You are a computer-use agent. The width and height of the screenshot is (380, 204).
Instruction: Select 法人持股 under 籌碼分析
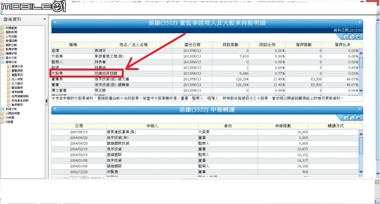coord(17,79)
